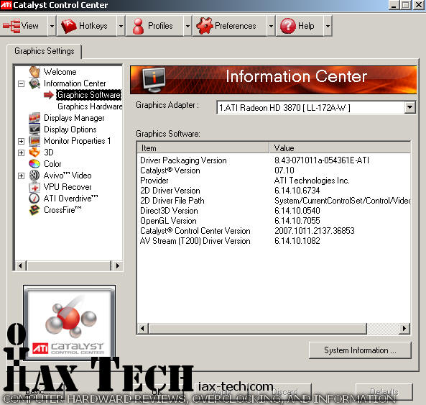Select the Driver Packaging Version row
Image resolution: width=426 pixels, height=405 pixels.
[274, 160]
